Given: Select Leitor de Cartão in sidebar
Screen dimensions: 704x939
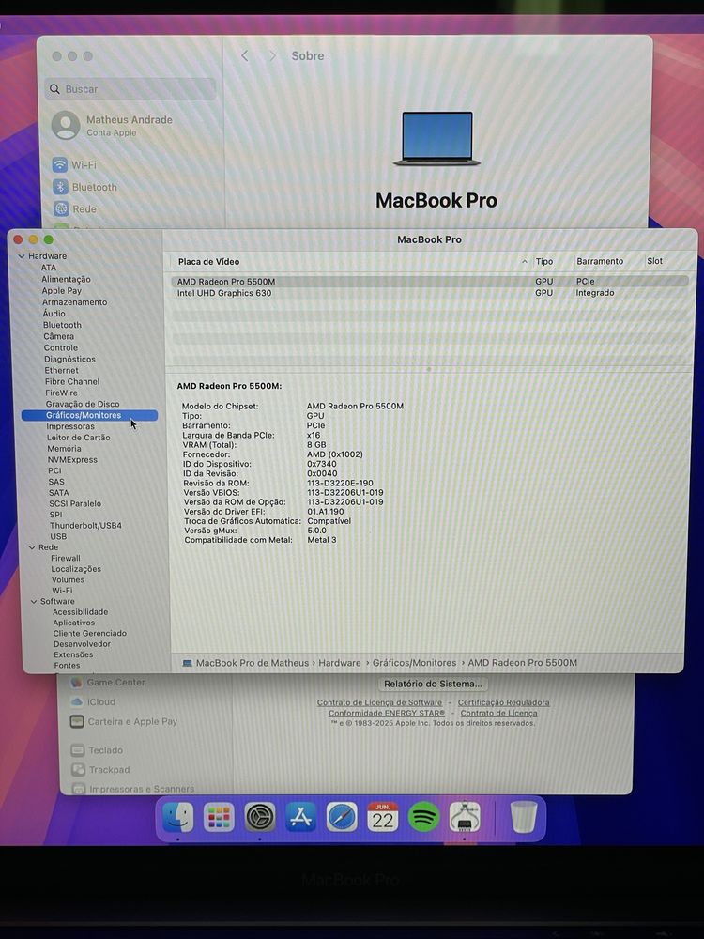Looking at the screenshot, I should (79, 438).
